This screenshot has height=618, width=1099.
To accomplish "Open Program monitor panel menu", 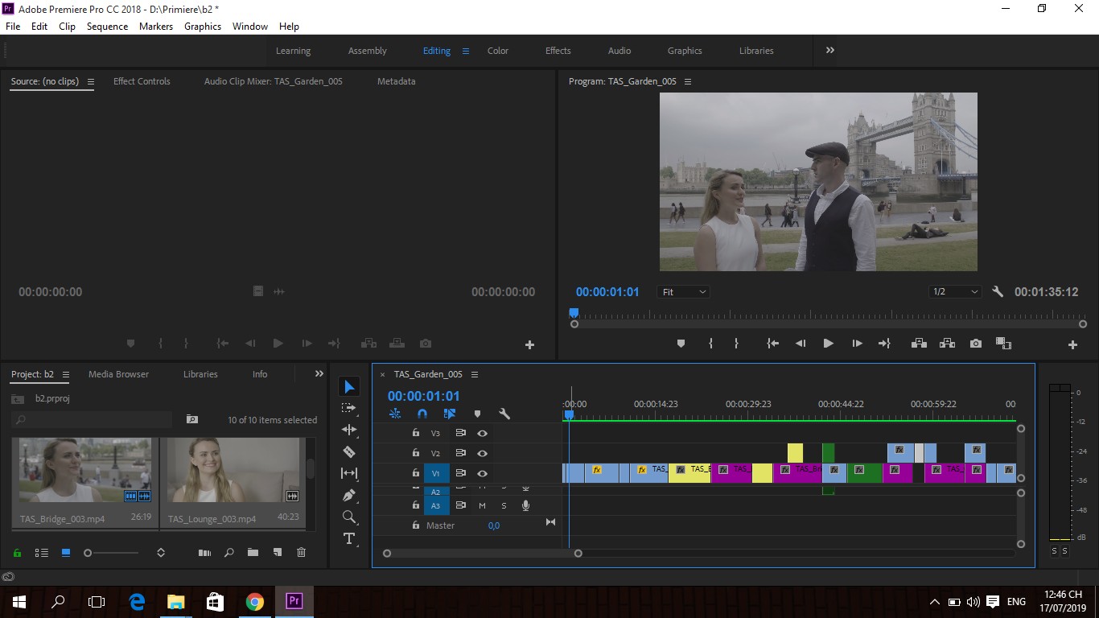I will tap(688, 81).
